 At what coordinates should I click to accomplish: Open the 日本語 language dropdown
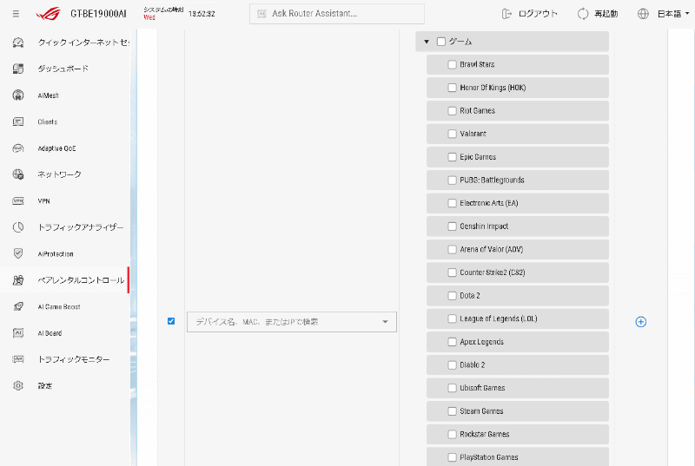pyautogui.click(x=673, y=14)
